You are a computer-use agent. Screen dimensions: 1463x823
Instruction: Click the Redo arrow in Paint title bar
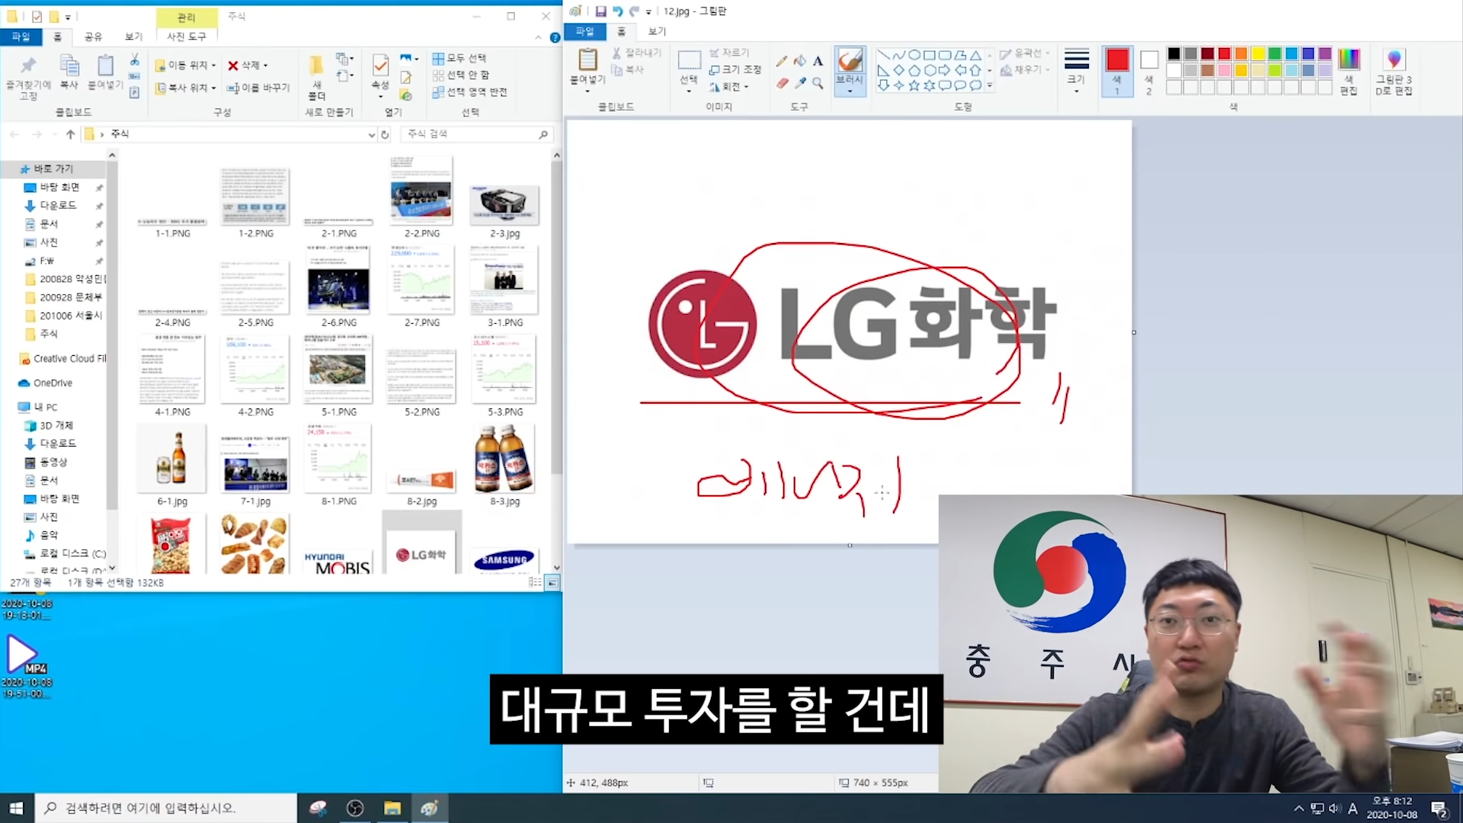pos(634,11)
